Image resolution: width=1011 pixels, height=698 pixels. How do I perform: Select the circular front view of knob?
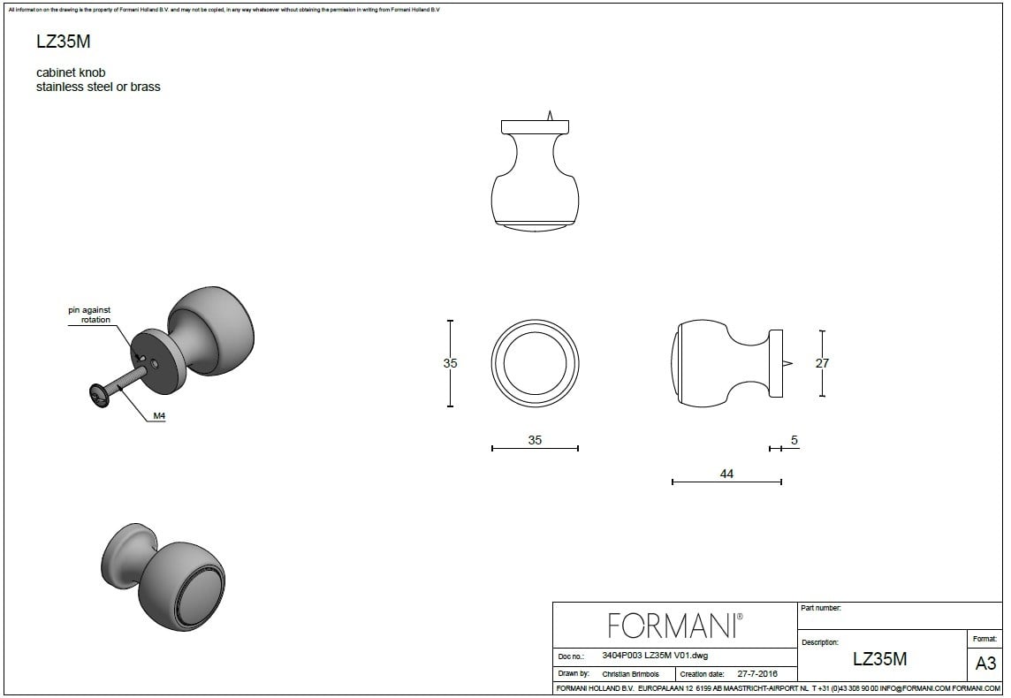click(536, 364)
